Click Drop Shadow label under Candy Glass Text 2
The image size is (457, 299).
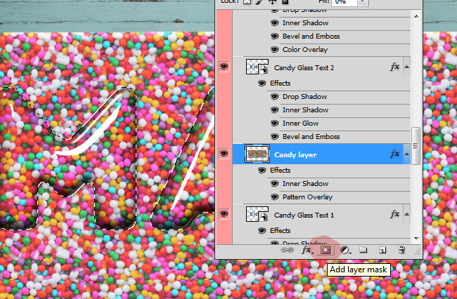click(304, 97)
